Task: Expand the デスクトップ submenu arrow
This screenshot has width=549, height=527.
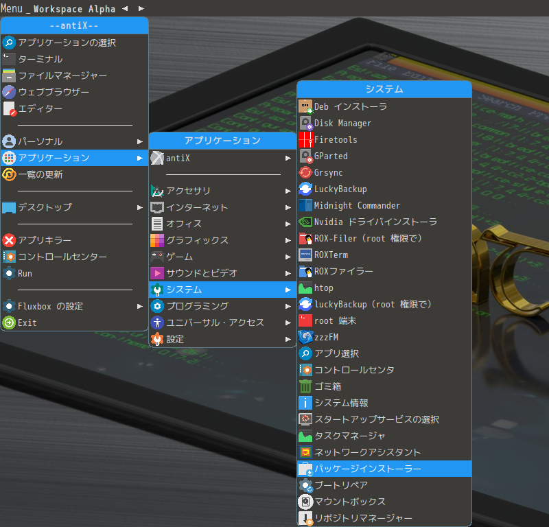Action: (x=140, y=207)
